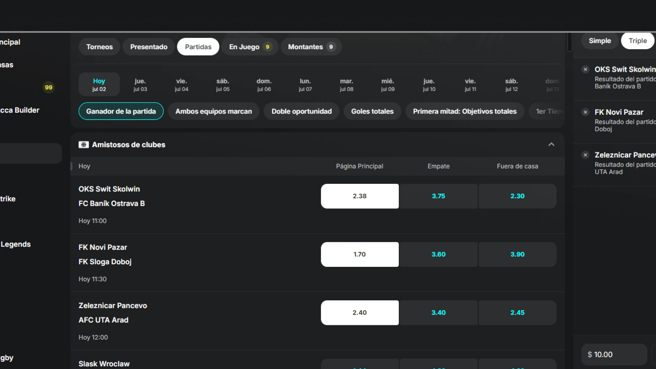Choose Ambos equipos marcan market
This screenshot has height=369, width=656.
point(214,111)
